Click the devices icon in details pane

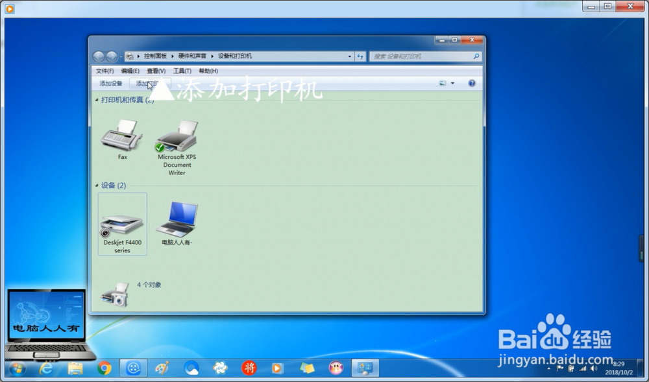[115, 294]
